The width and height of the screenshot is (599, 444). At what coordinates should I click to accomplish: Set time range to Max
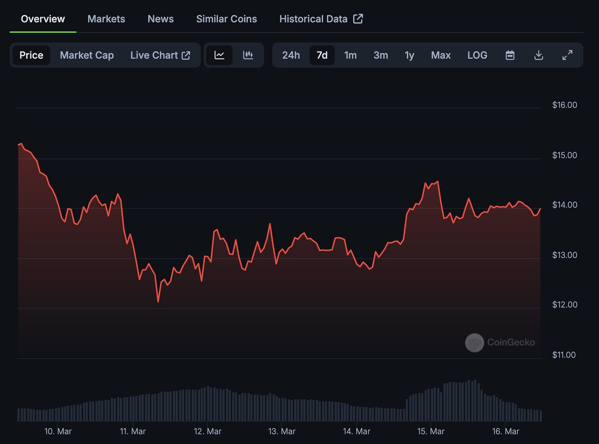[441, 55]
